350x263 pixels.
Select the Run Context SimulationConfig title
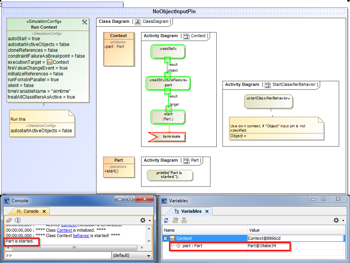pos(44,27)
